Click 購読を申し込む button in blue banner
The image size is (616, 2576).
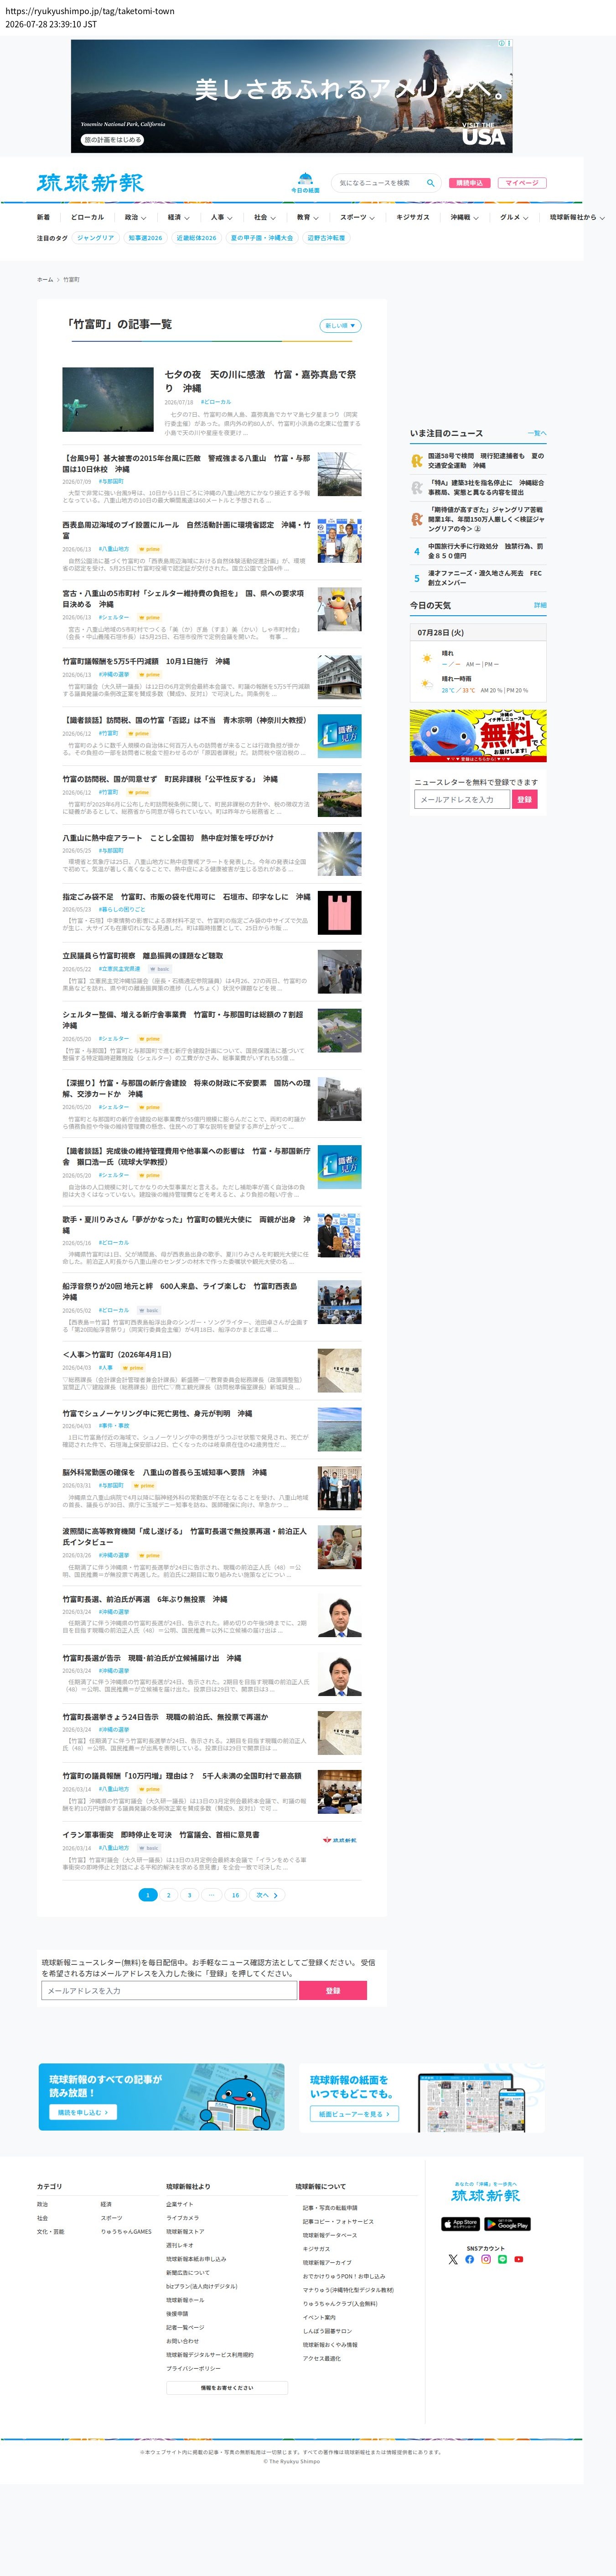[x=83, y=2112]
